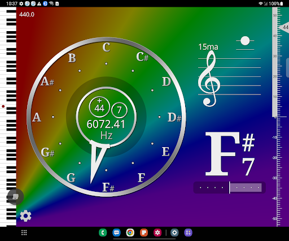Tap the 440.0 reference pitch label
The width and height of the screenshot is (289, 241).
click(x=27, y=15)
